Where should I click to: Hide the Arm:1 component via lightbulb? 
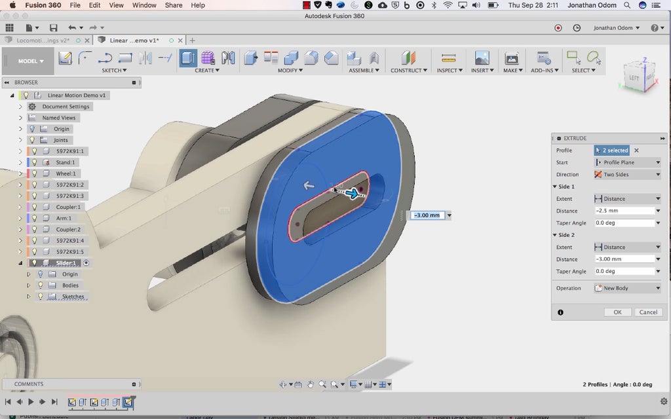[35, 218]
